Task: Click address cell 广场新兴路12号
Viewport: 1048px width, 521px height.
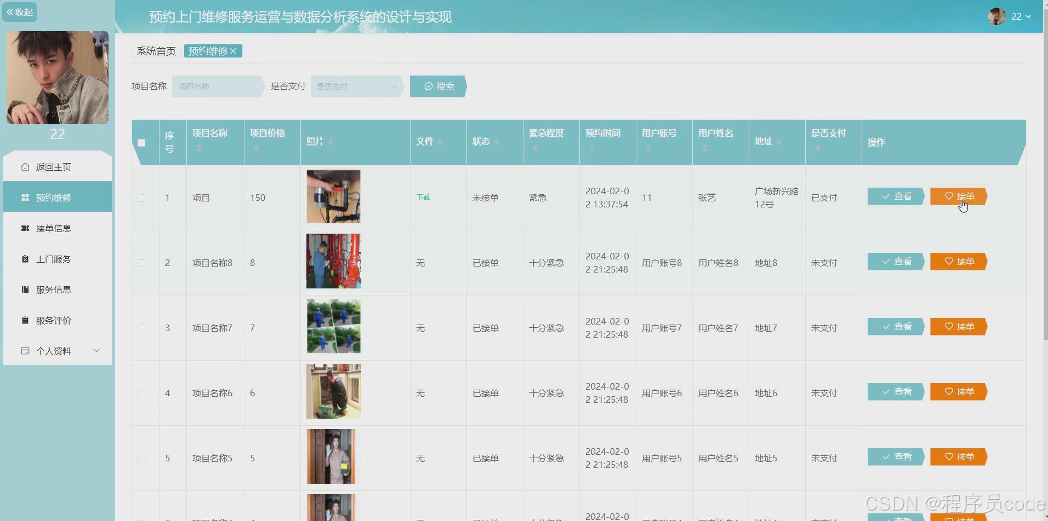Action: click(x=777, y=198)
